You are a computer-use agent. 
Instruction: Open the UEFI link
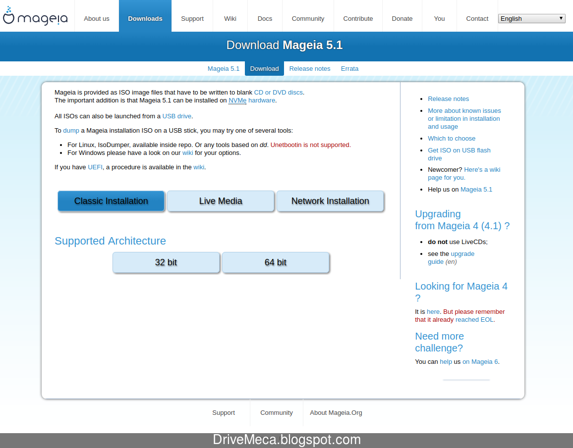pyautogui.click(x=95, y=167)
